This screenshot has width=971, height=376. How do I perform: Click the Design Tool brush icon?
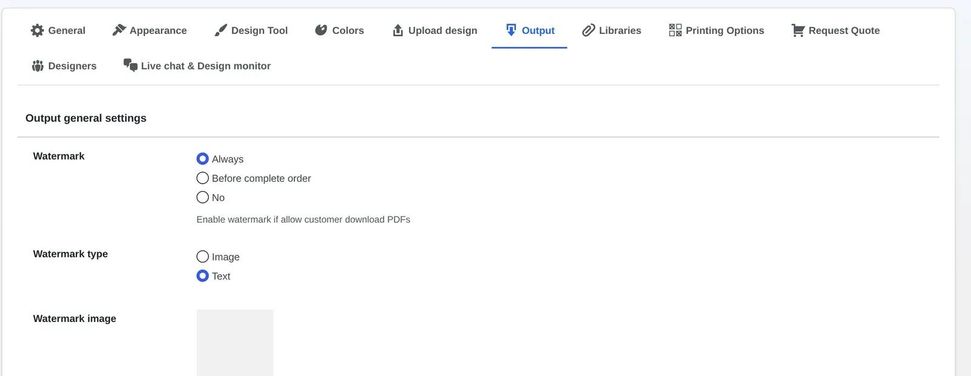[x=221, y=30]
